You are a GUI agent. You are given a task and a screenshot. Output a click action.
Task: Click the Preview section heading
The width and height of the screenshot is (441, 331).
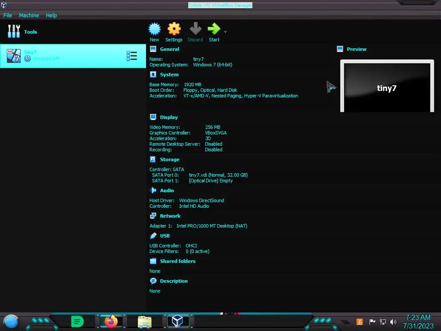pos(356,49)
